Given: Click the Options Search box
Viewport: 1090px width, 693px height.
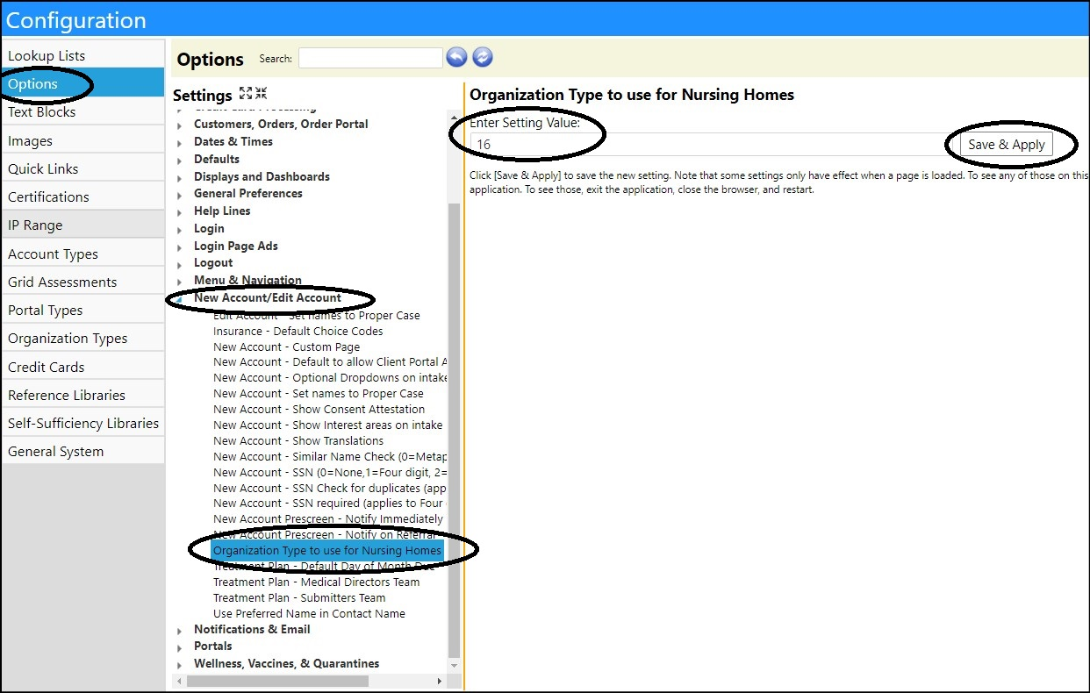Looking at the screenshot, I should pos(370,58).
